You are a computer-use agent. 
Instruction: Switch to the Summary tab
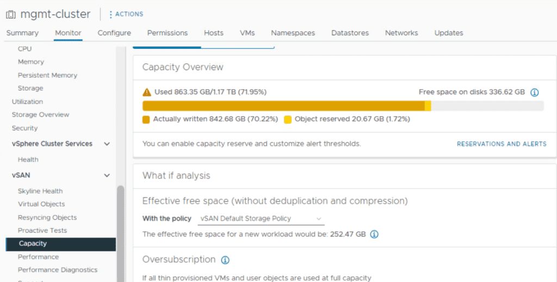pos(22,33)
